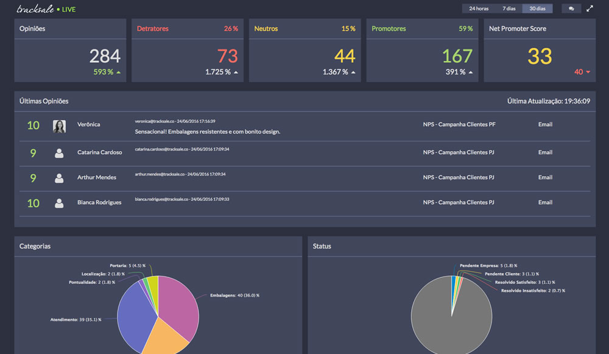The image size is (609, 354).
Task: Click the catarina.cardoso@tracksale.co email line
Action: [181, 149]
